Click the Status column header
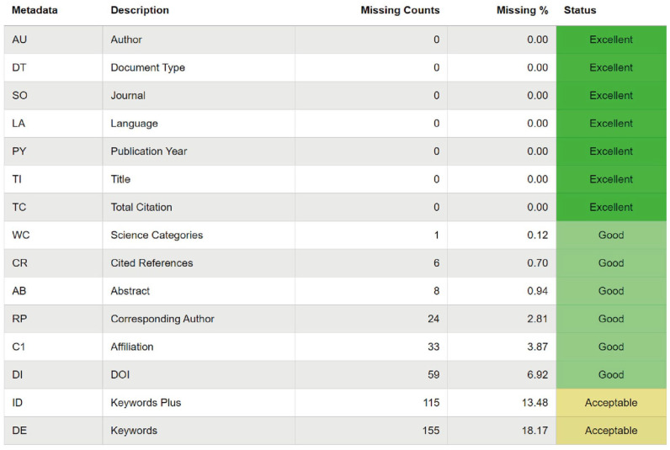Viewport: 670px width, 450px height. point(580,10)
